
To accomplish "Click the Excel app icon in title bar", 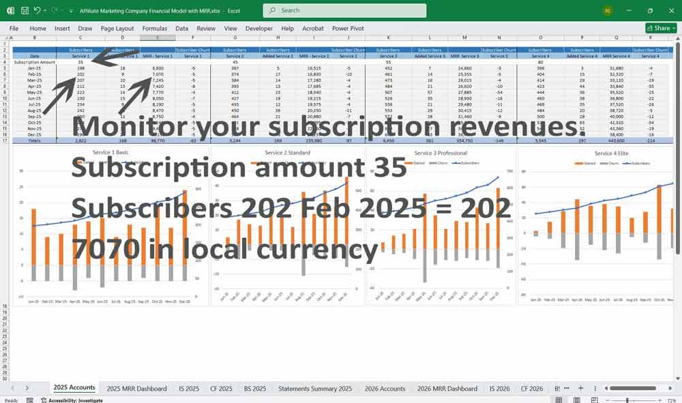I will pos(10,10).
